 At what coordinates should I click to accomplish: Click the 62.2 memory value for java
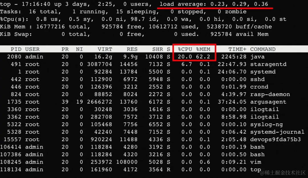tap(203, 57)
